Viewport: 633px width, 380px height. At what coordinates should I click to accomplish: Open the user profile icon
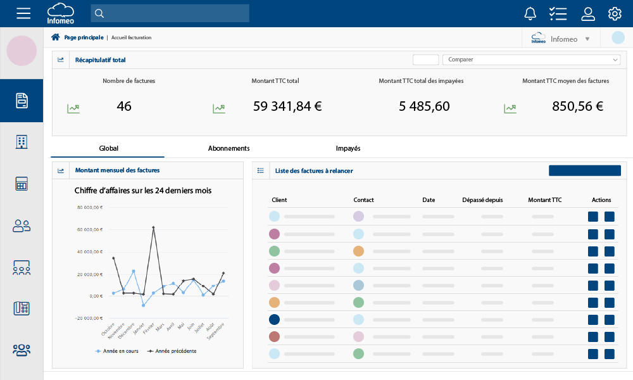[x=588, y=13]
